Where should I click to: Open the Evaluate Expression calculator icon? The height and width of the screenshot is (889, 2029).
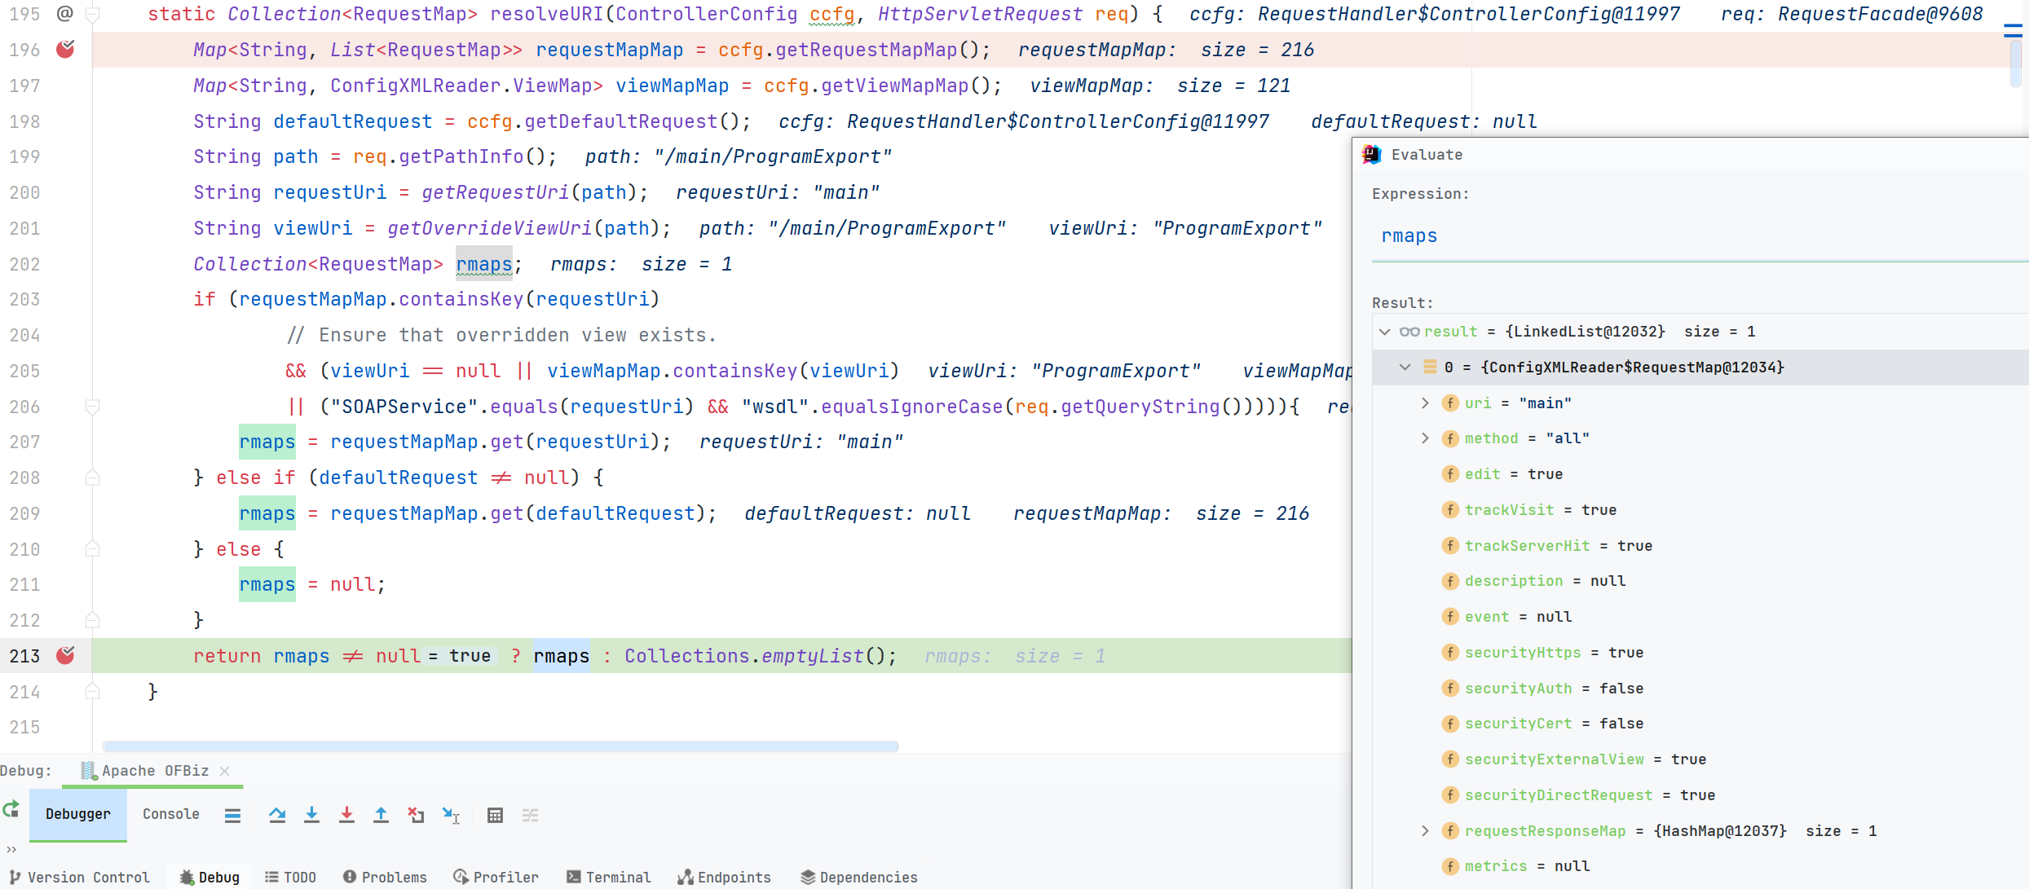(495, 815)
